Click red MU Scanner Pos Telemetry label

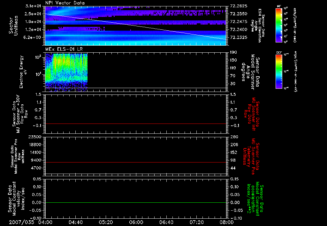tap(251, 156)
